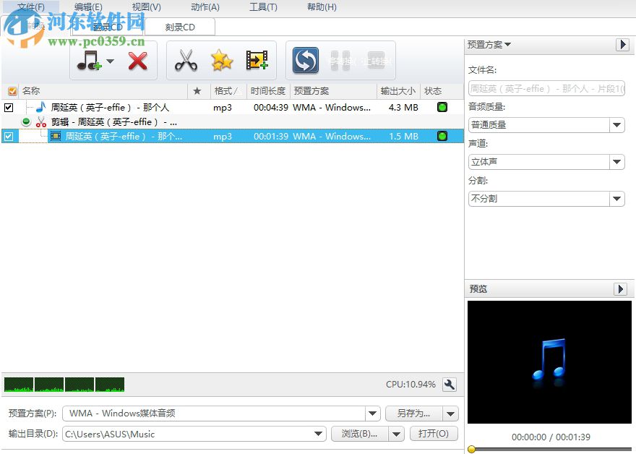
Task: Uncheck the first 周延英 track checkbox
Action: pyautogui.click(x=9, y=108)
